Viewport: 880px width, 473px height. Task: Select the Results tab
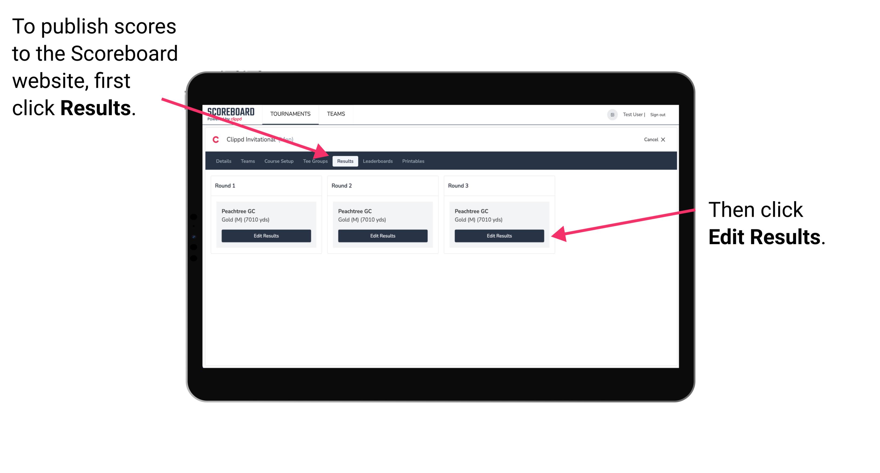point(345,161)
